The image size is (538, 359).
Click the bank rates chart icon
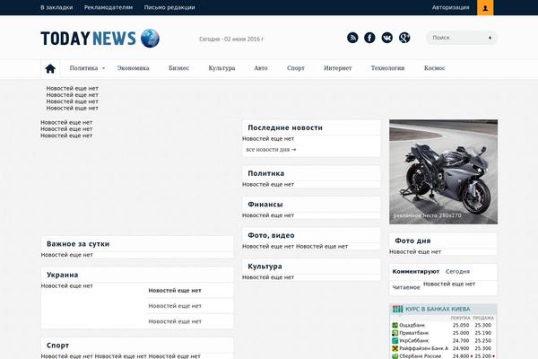397,309
